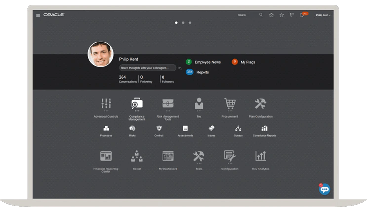Open the Employee News link
Screen dimensions: 367x211
(207, 62)
